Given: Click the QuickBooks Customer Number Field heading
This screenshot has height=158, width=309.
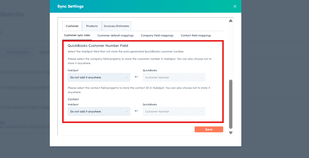Looking at the screenshot, I should click(x=98, y=46).
